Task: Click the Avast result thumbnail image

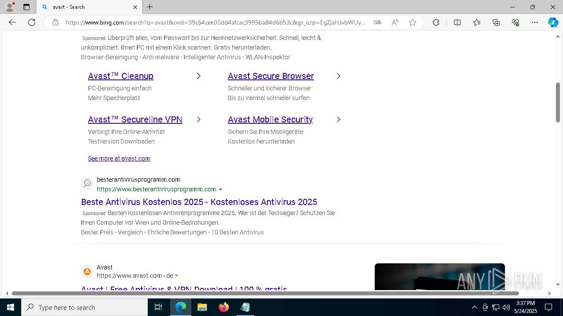Action: [440, 276]
